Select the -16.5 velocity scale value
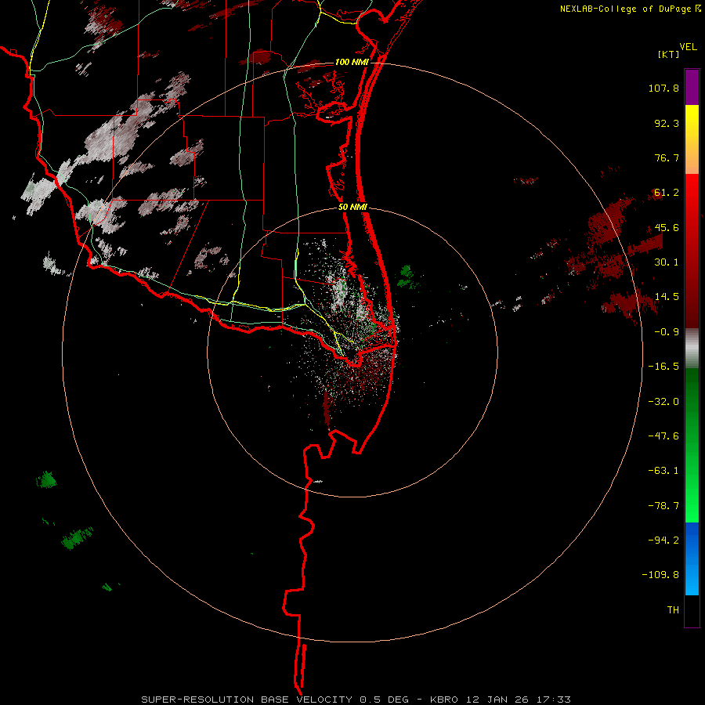Image resolution: width=705 pixels, height=705 pixels. tap(663, 367)
